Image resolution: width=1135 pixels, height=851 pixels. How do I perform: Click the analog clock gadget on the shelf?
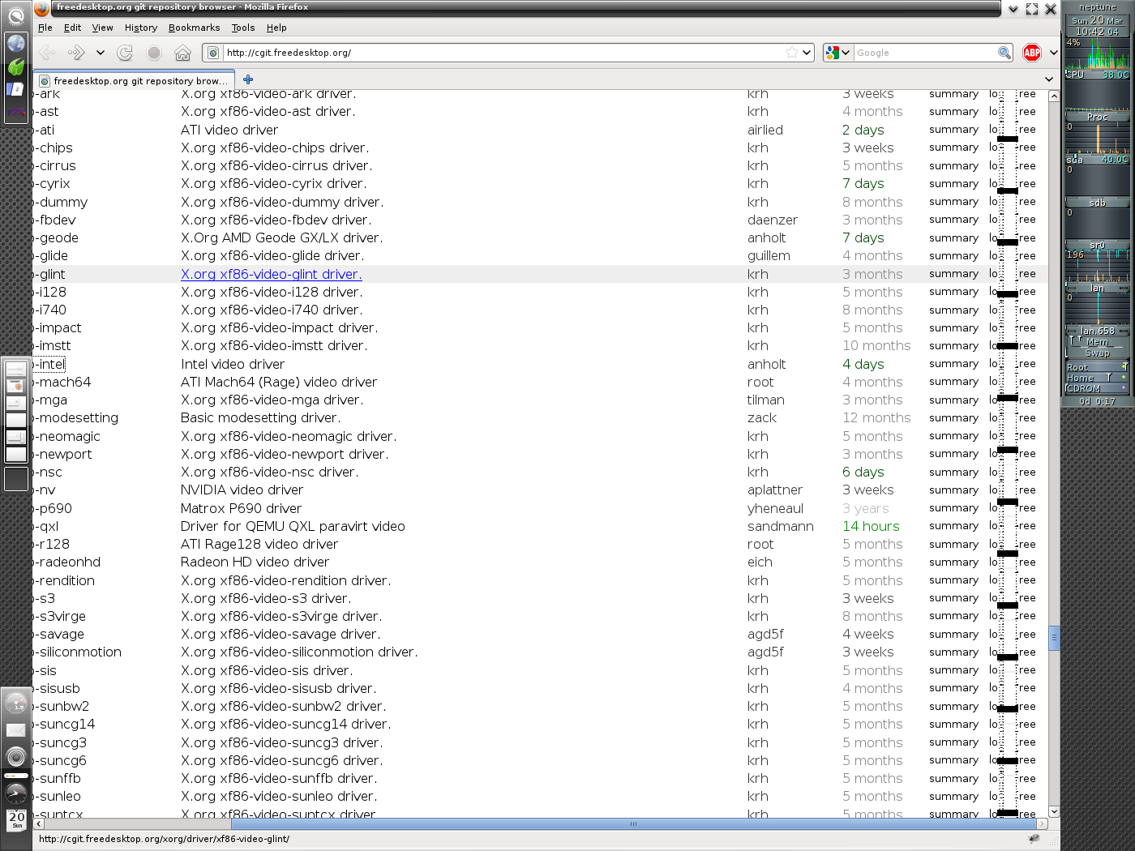tap(16, 793)
